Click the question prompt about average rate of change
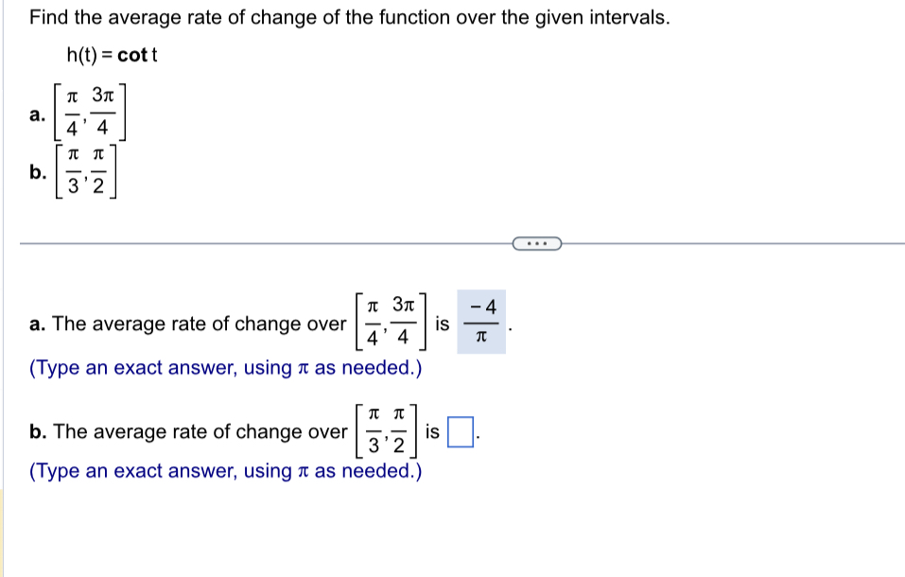This screenshot has height=577, width=905. click(x=350, y=17)
